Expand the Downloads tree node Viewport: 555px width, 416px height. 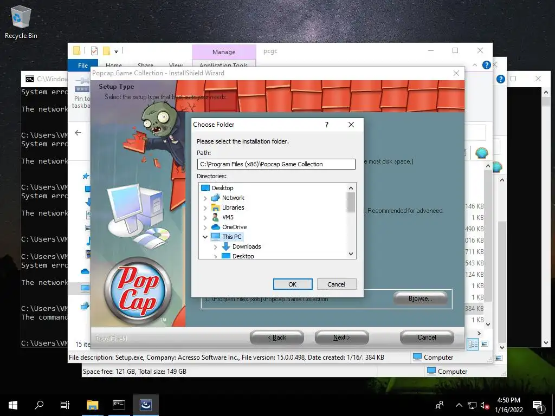coord(215,247)
